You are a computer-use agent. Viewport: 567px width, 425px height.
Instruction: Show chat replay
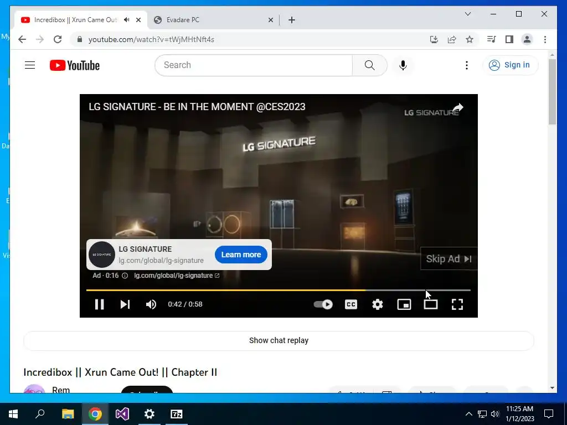click(x=279, y=340)
